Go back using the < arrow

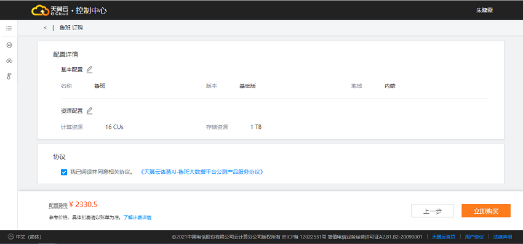tap(45, 28)
